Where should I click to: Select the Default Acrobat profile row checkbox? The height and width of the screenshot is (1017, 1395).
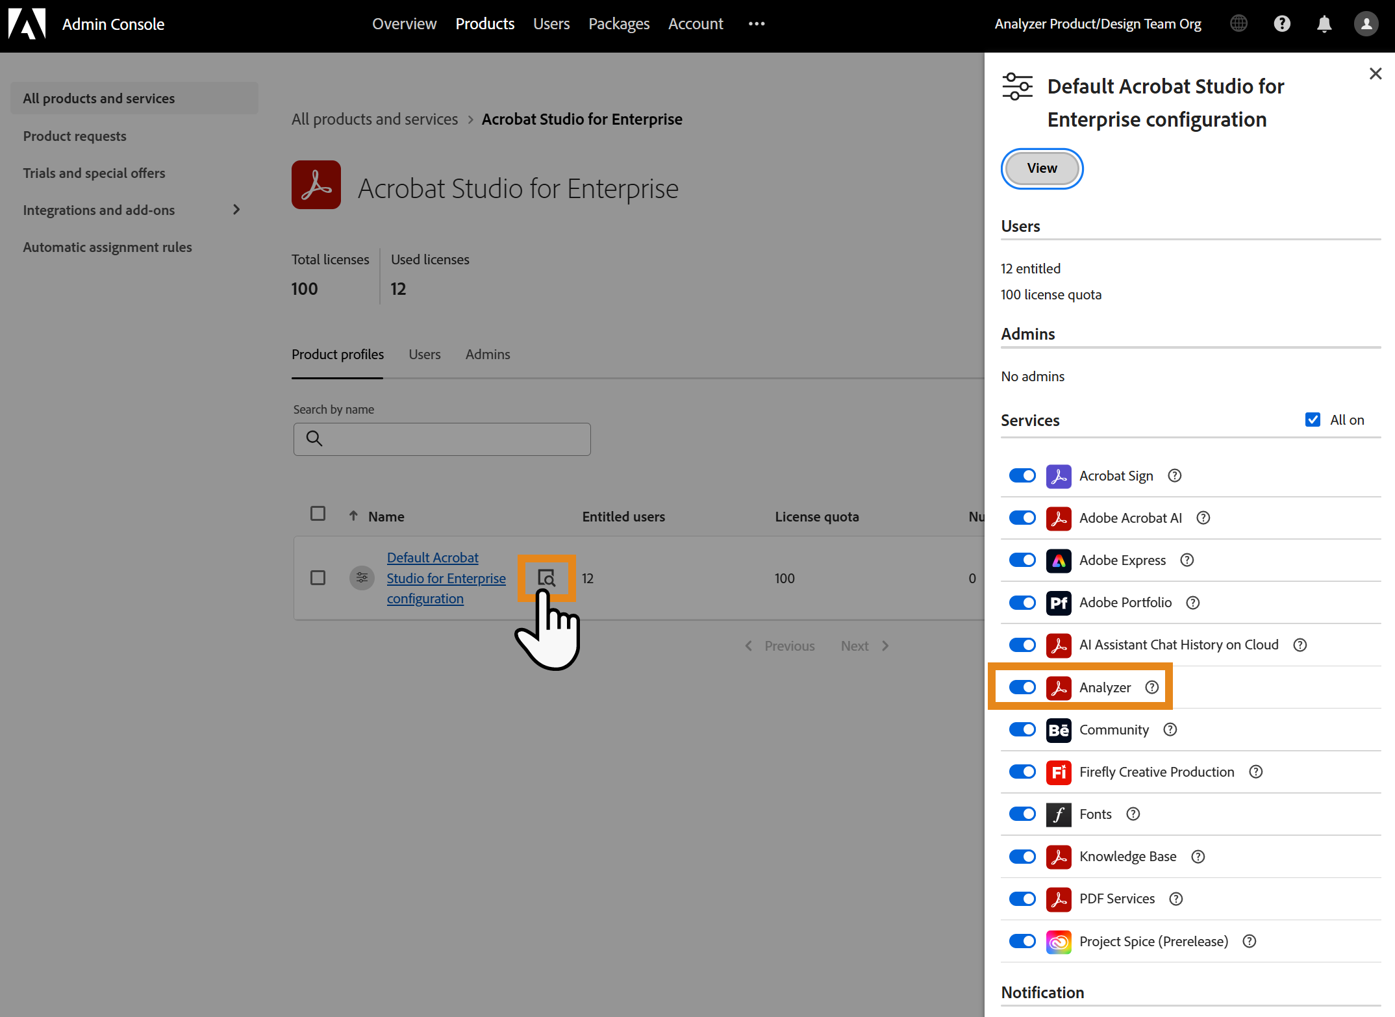[x=318, y=577]
